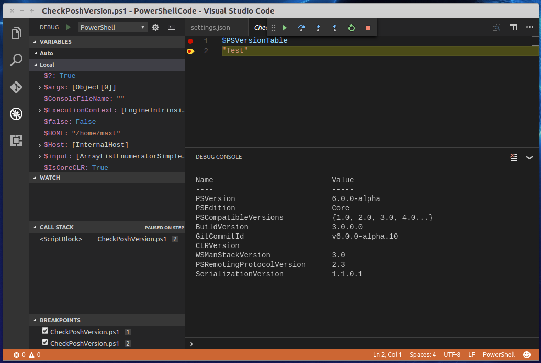This screenshot has width=541, height=363.
Task: Start debugging with the green play arrow
Action: click(69, 27)
